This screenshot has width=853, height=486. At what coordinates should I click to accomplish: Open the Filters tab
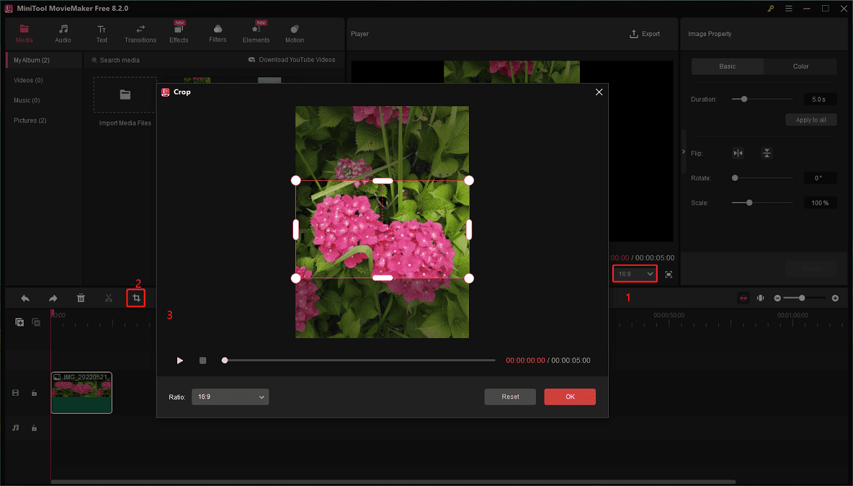coord(218,33)
